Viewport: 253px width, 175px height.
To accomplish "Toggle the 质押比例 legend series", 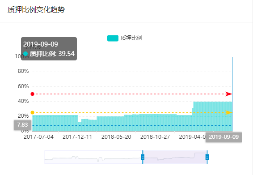I will coord(125,38).
